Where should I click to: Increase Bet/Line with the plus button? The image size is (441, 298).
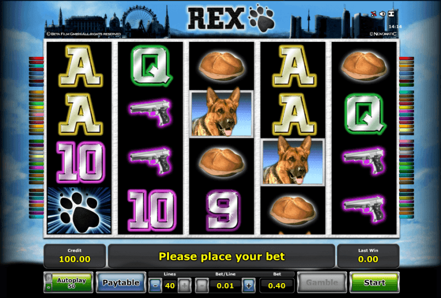(x=248, y=286)
